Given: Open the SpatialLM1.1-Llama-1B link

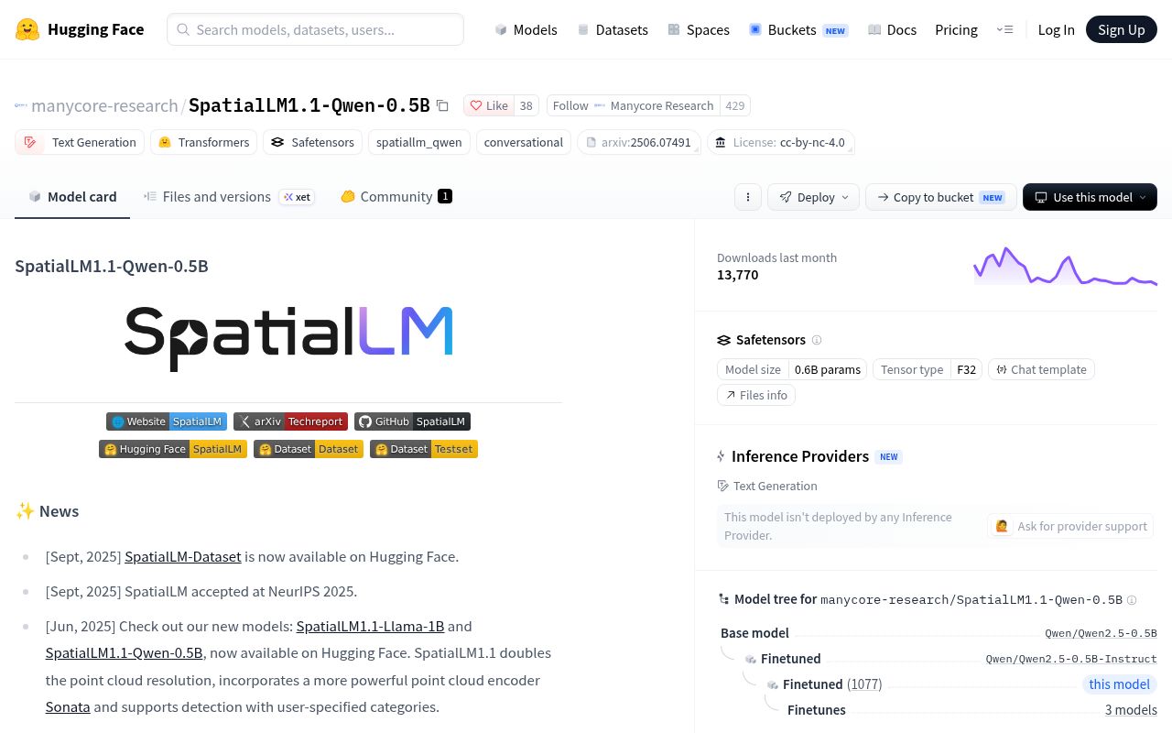Looking at the screenshot, I should [370, 626].
